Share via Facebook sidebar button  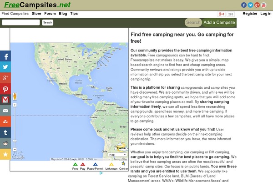tap(5, 56)
